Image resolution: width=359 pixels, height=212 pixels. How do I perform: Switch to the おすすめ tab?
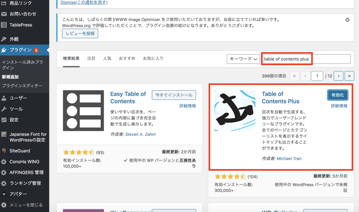(127, 58)
